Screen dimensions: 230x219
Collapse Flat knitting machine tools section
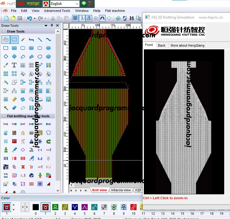(4, 116)
